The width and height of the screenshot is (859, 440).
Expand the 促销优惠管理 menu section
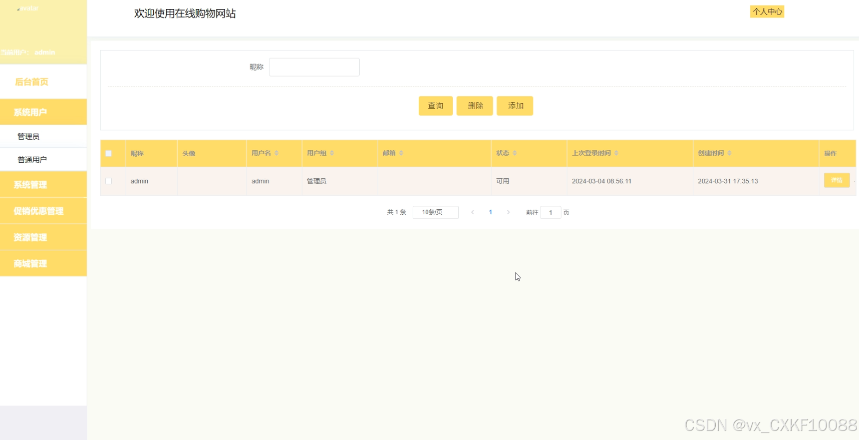coord(44,211)
